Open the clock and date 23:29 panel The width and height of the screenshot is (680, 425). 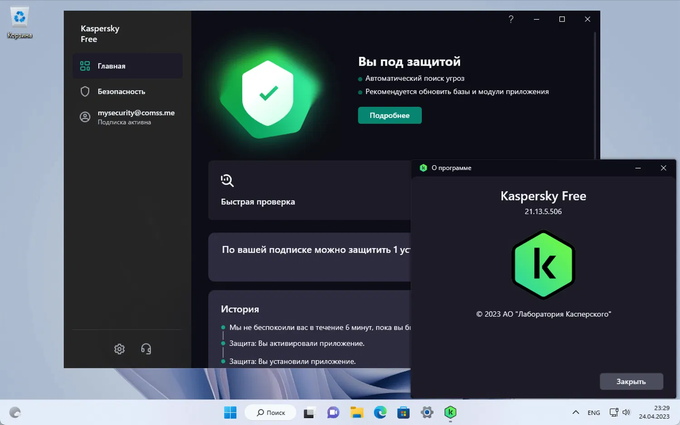(654, 412)
